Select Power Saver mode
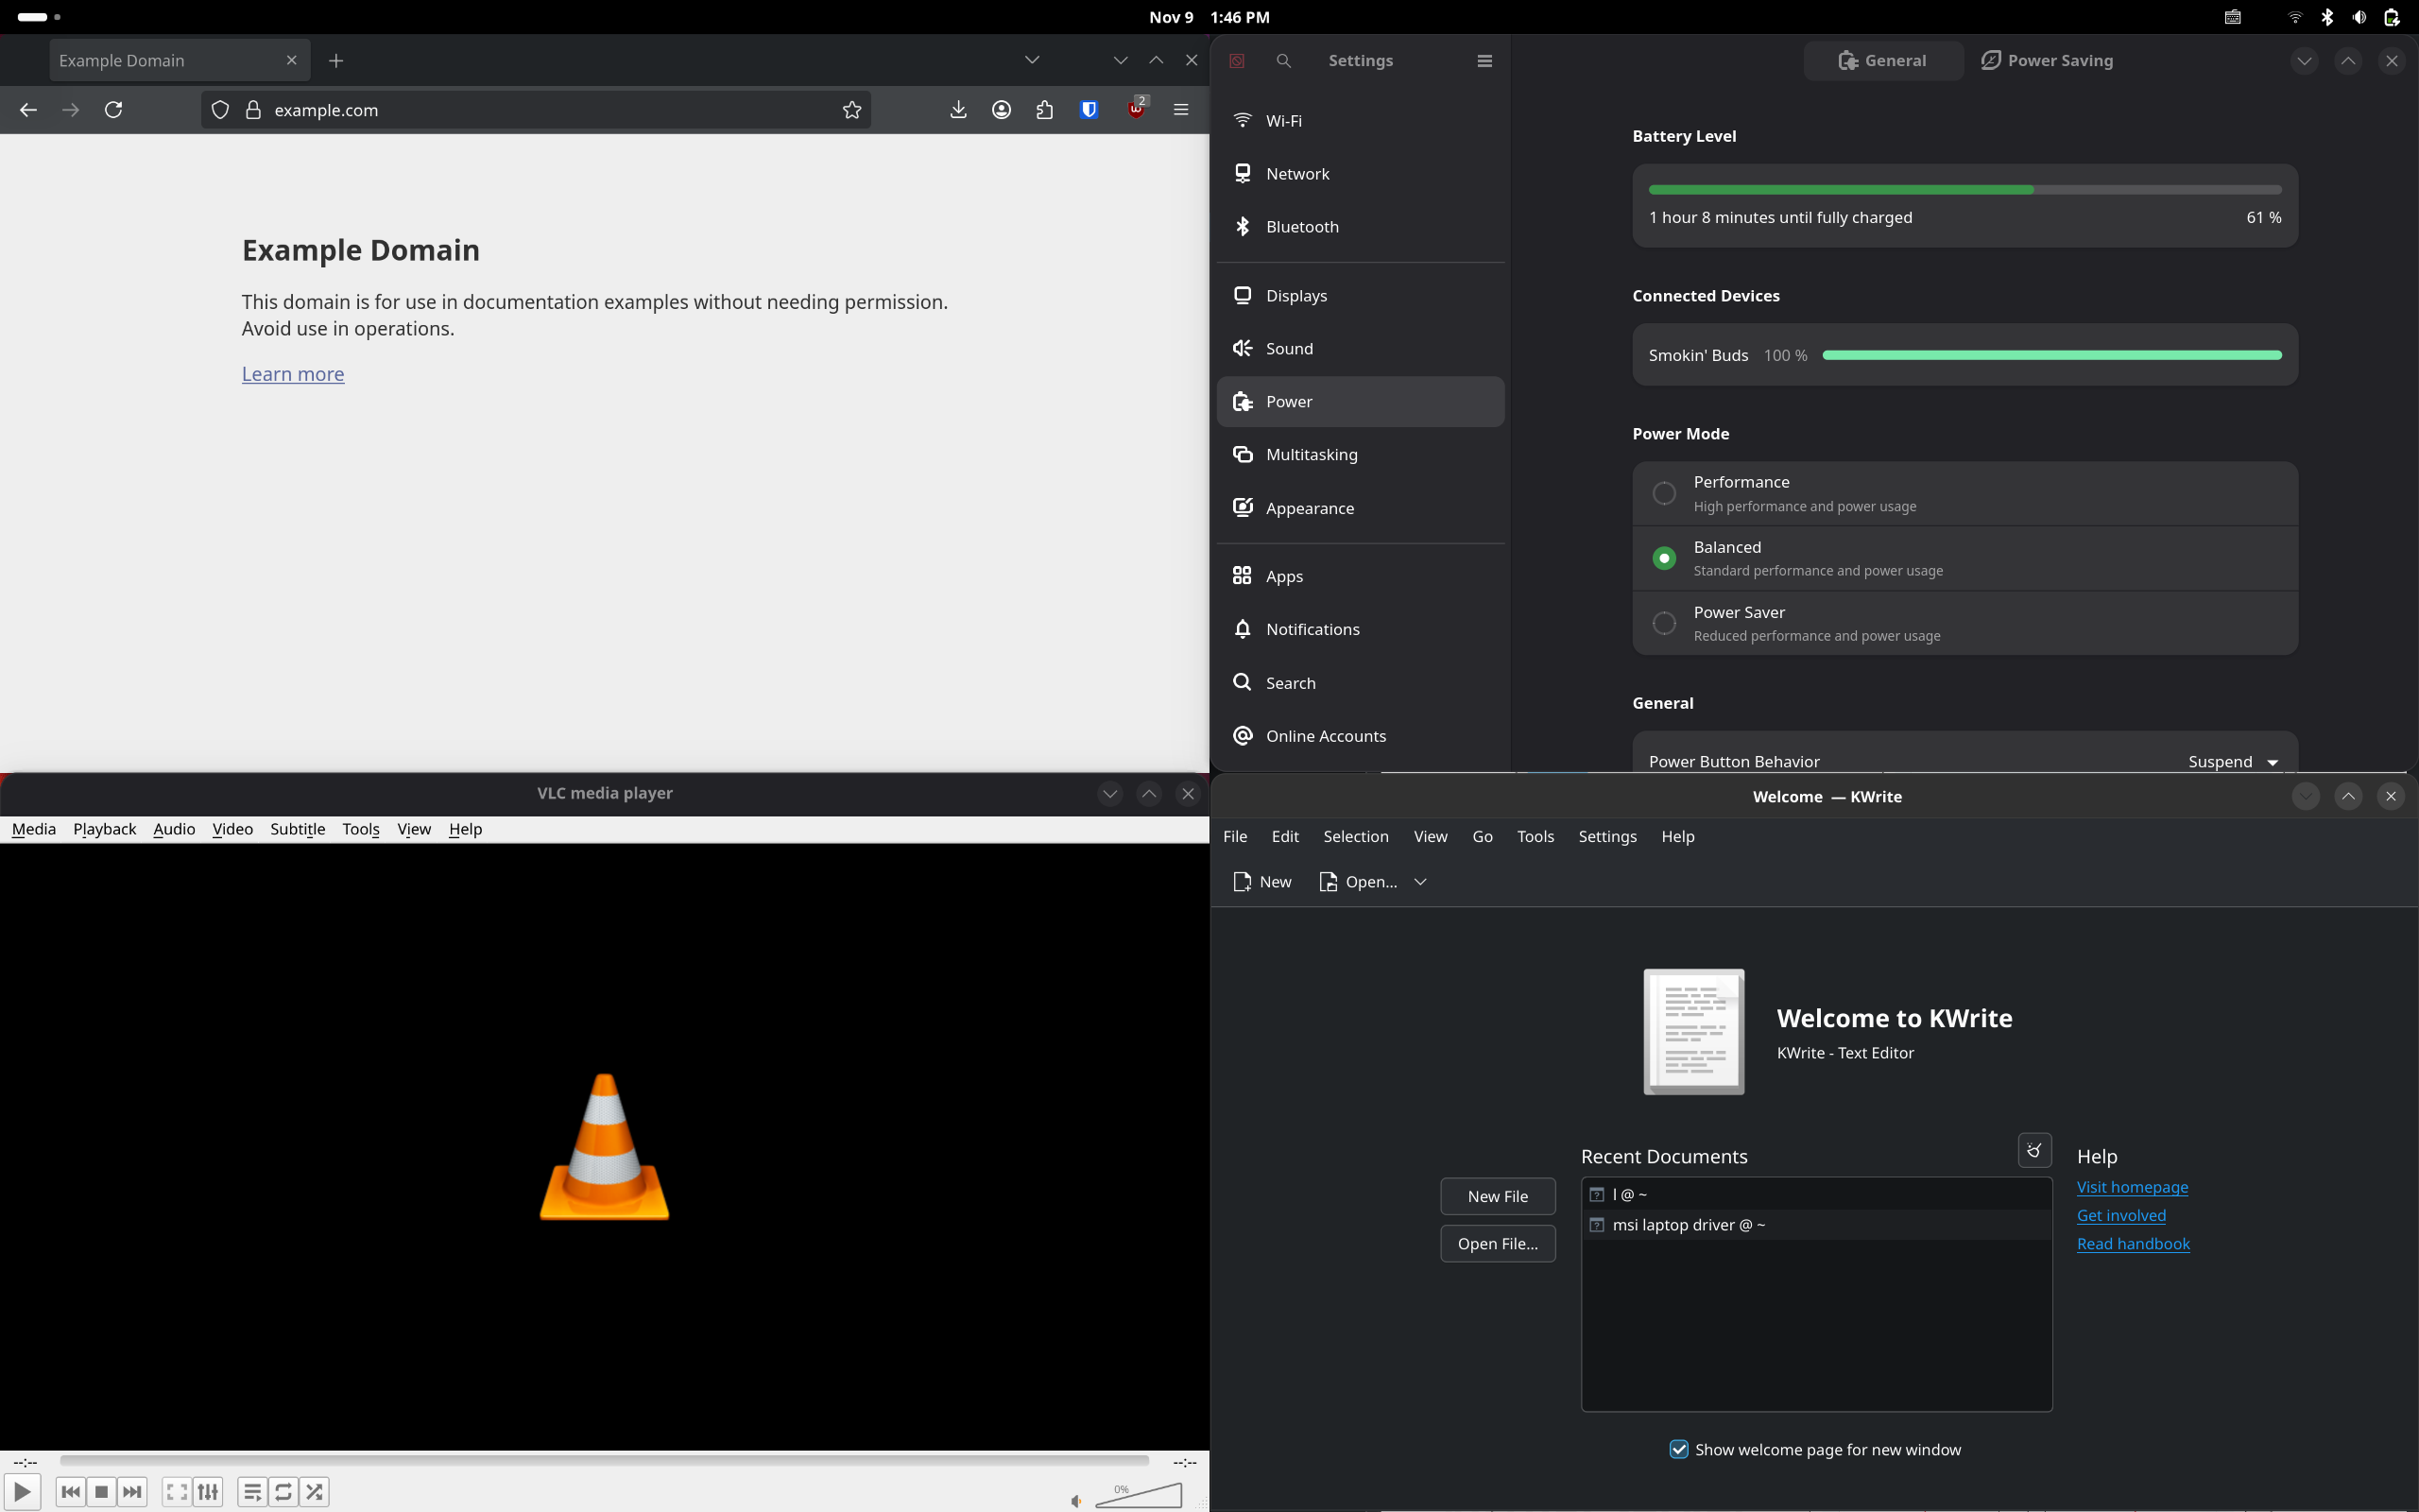 pyautogui.click(x=1664, y=623)
